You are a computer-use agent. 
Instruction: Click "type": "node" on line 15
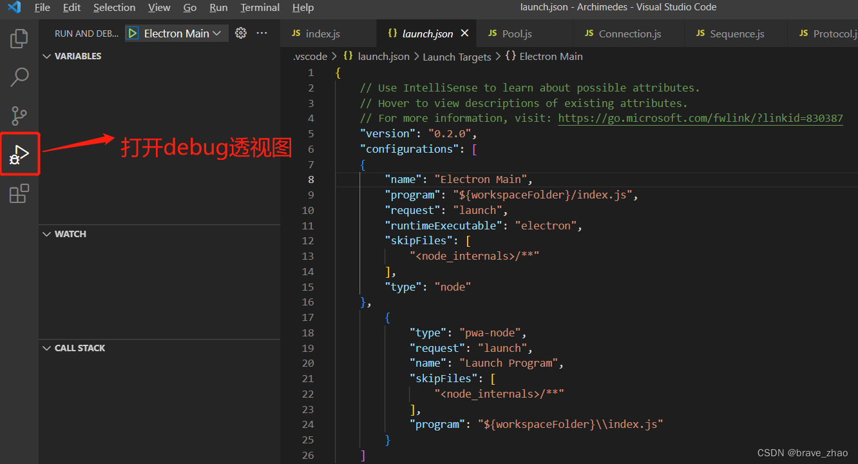pos(428,287)
